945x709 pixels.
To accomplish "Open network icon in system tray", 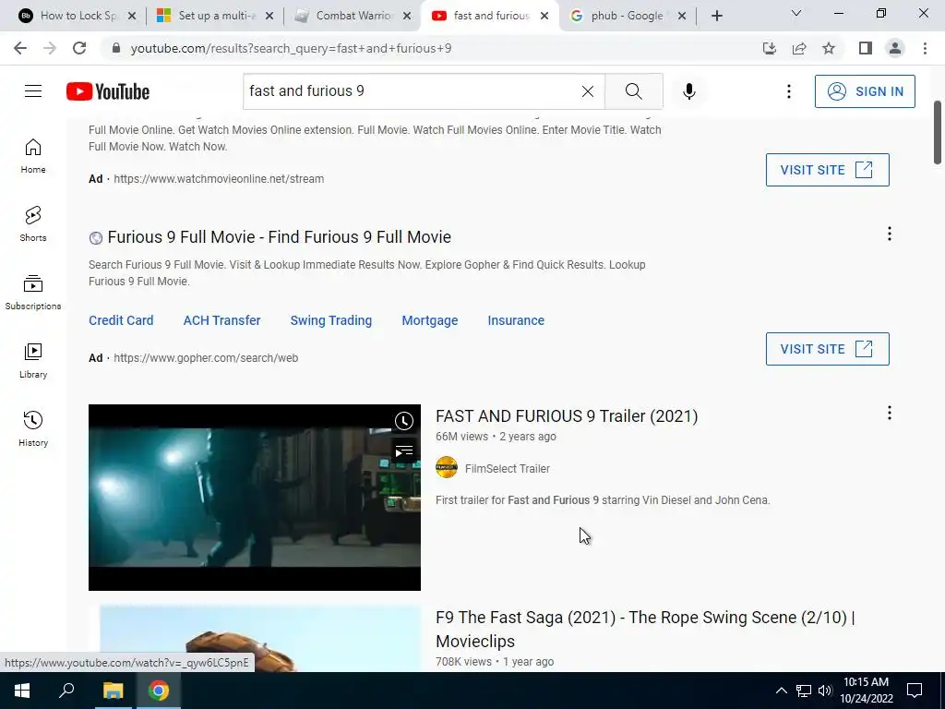I will [x=804, y=691].
